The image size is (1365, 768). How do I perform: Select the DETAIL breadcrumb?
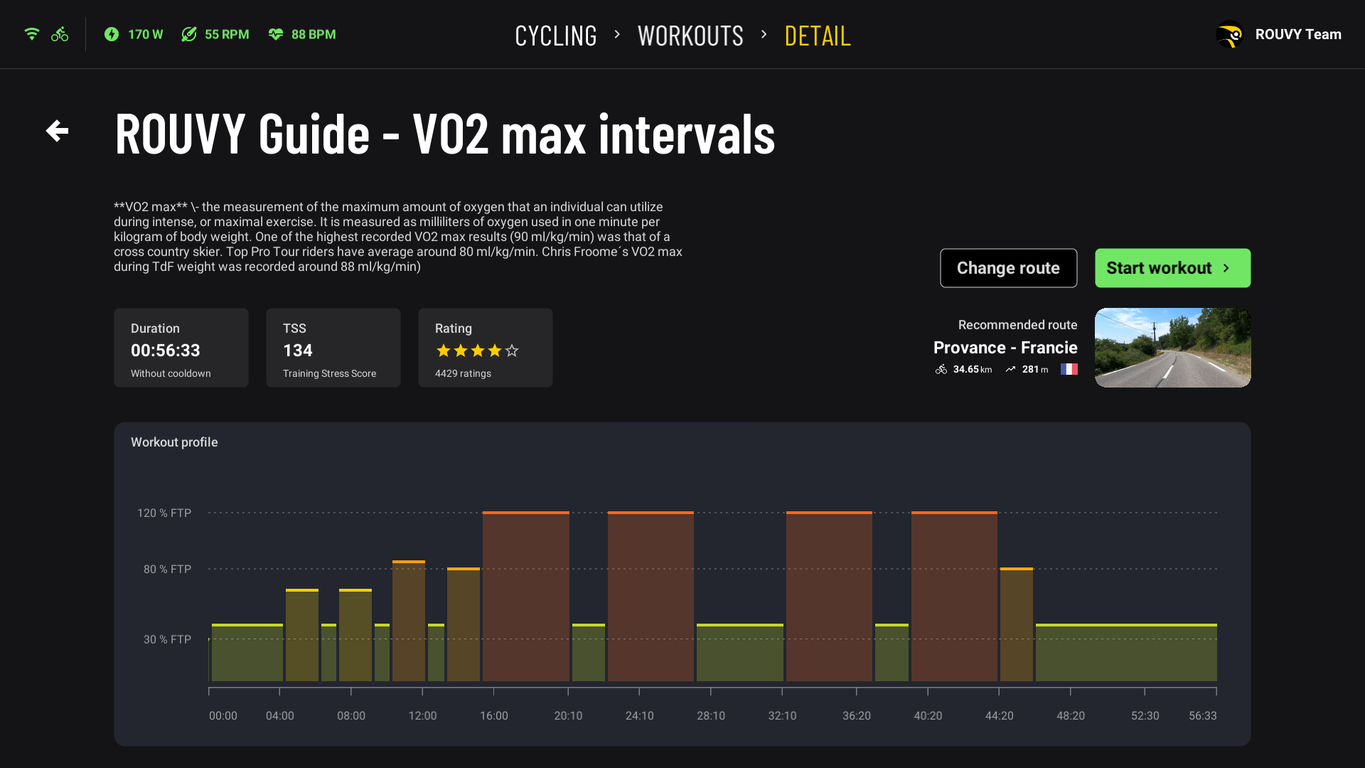818,36
